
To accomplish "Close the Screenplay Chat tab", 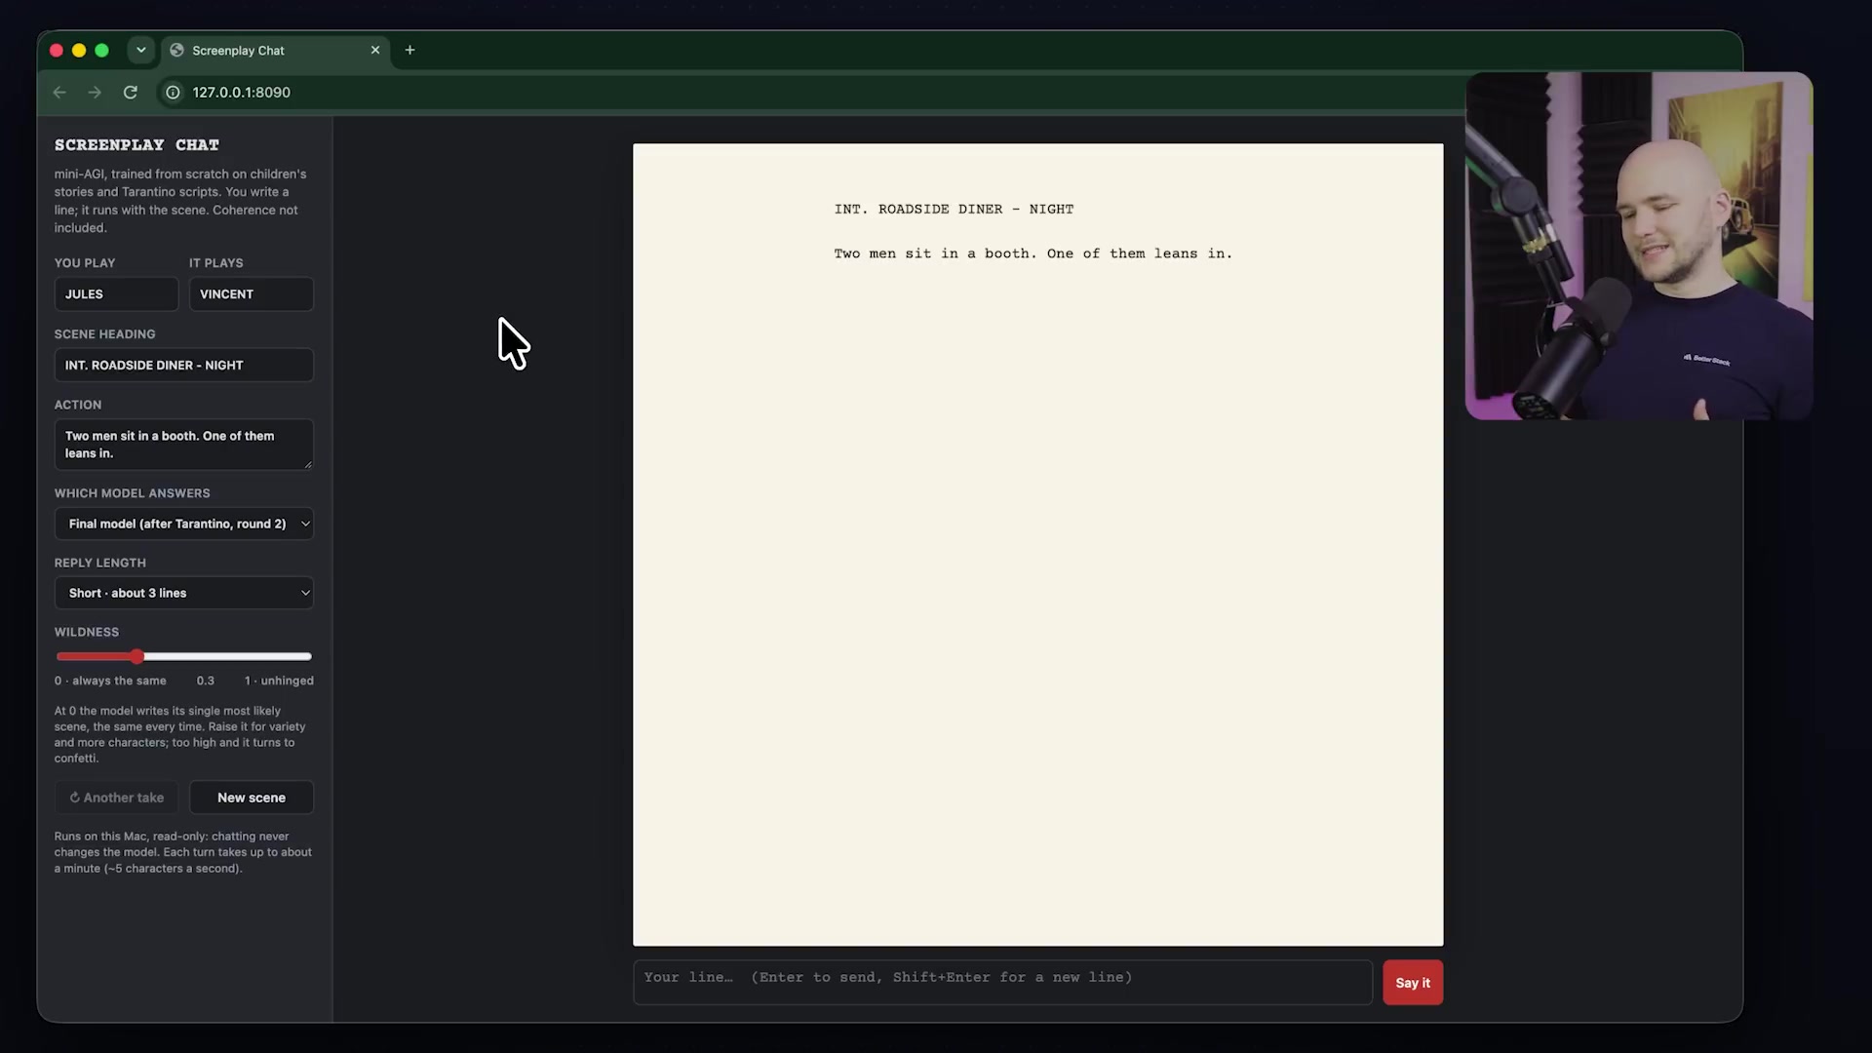I will click(x=375, y=50).
